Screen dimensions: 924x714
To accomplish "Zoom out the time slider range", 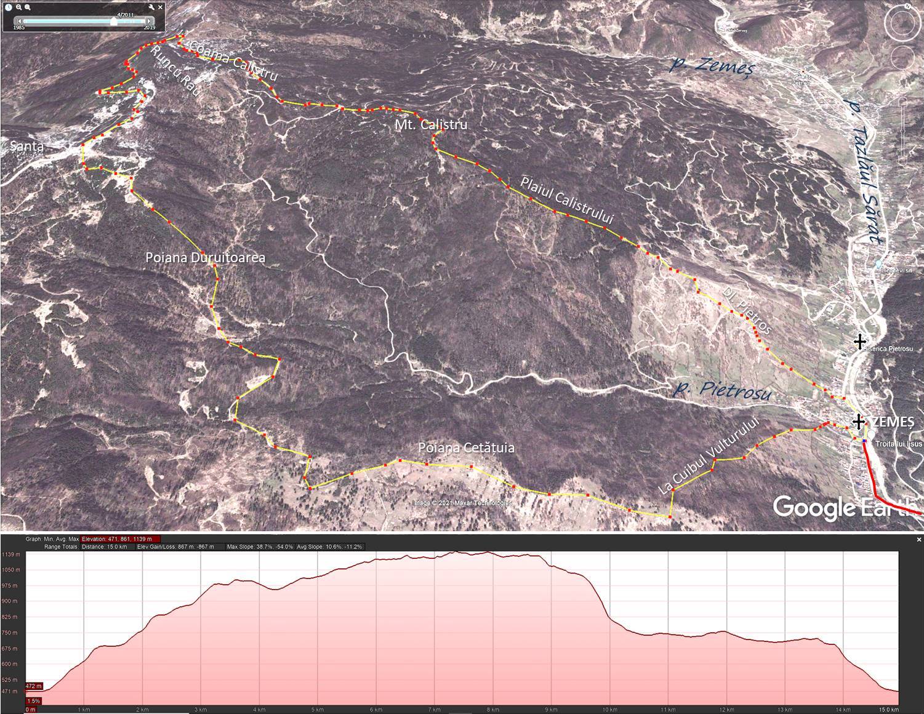I will pyautogui.click(x=19, y=7).
